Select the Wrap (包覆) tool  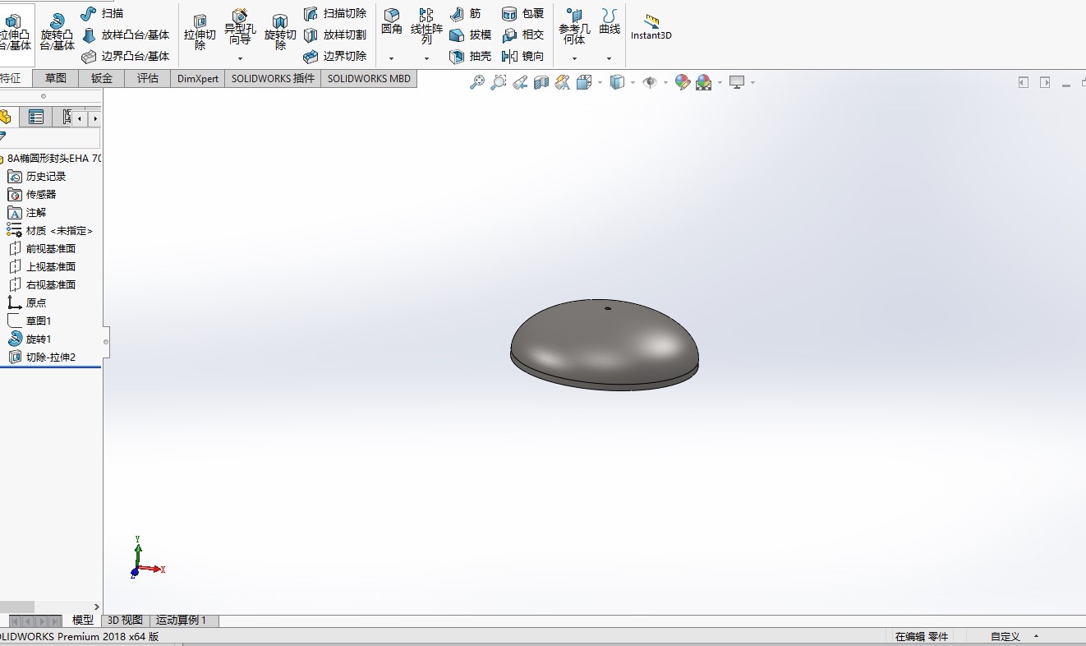[522, 13]
